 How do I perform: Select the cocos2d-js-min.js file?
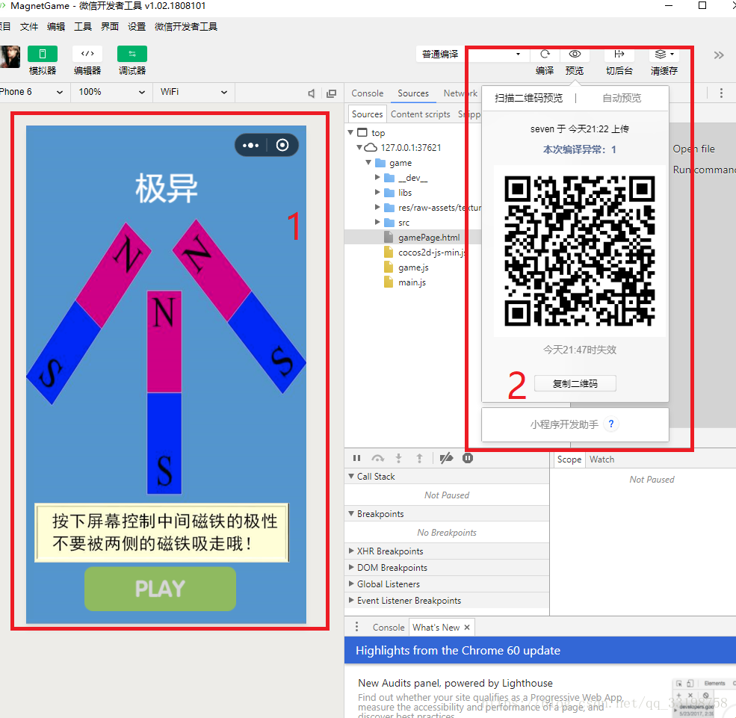click(431, 253)
